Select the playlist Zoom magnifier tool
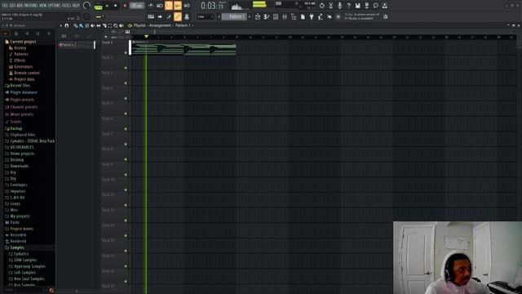This screenshot has height=294, width=522. tap(116, 25)
